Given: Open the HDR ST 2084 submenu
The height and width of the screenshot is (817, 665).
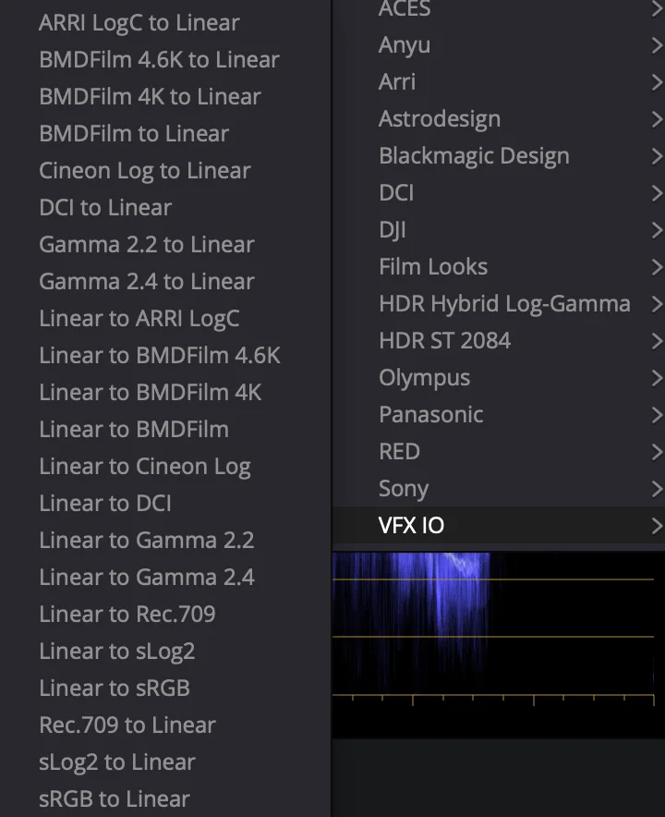Looking at the screenshot, I should (499, 341).
